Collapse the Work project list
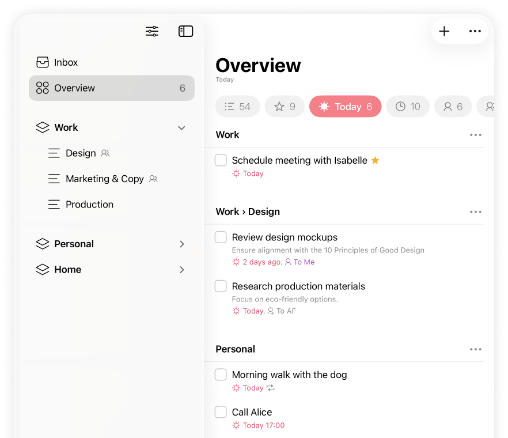Screen dimensions: 508x438 point(181,127)
